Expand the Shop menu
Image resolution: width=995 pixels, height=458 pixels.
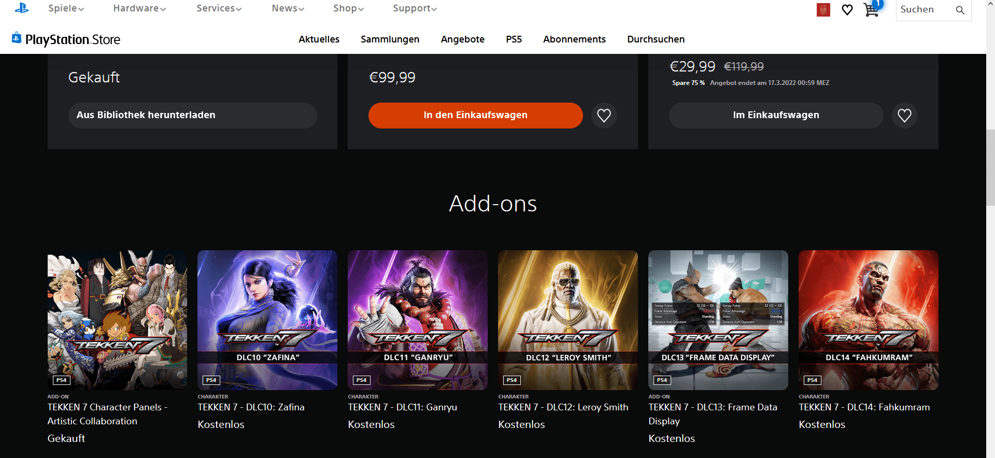click(348, 8)
